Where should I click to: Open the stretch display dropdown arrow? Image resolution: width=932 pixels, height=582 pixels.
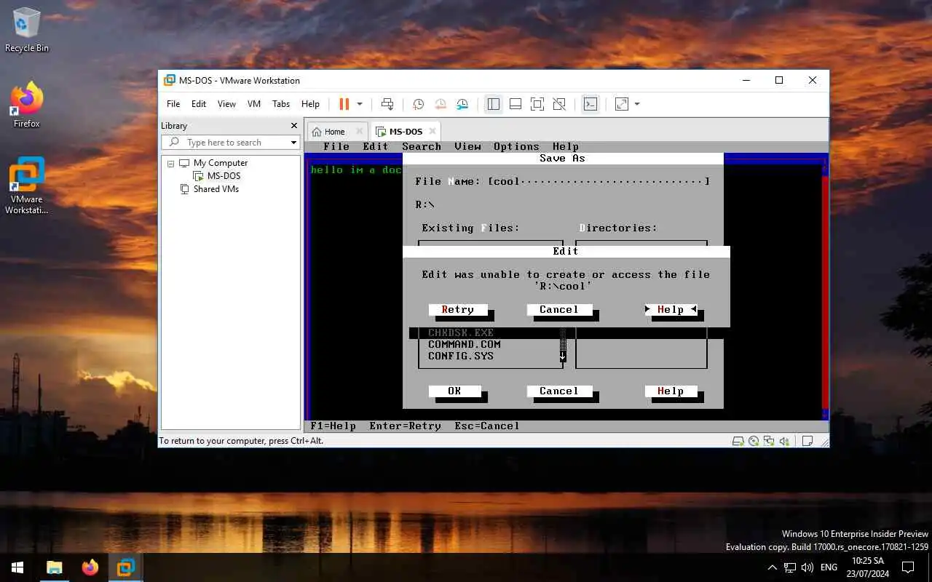click(x=637, y=104)
